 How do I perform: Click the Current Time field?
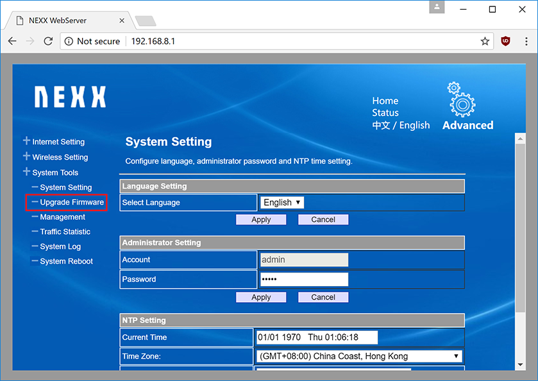(x=317, y=337)
